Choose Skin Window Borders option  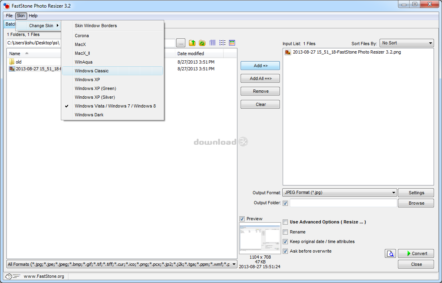[113, 26]
